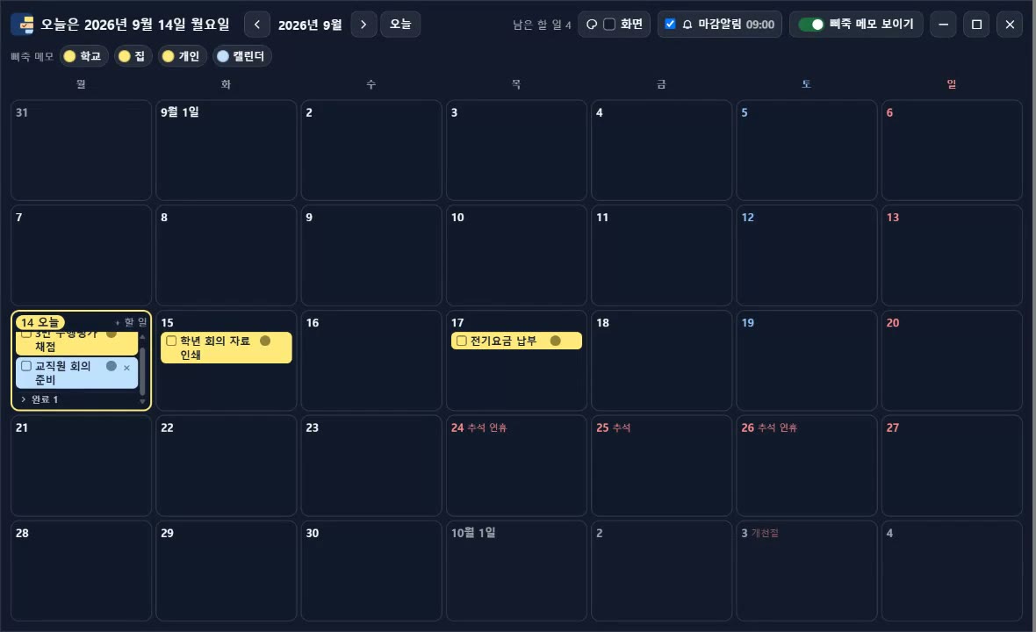Screen dimensions: 1036x632
Task: Click the scrollbar thumb in the 14 오늘 cell
Action: (142, 371)
